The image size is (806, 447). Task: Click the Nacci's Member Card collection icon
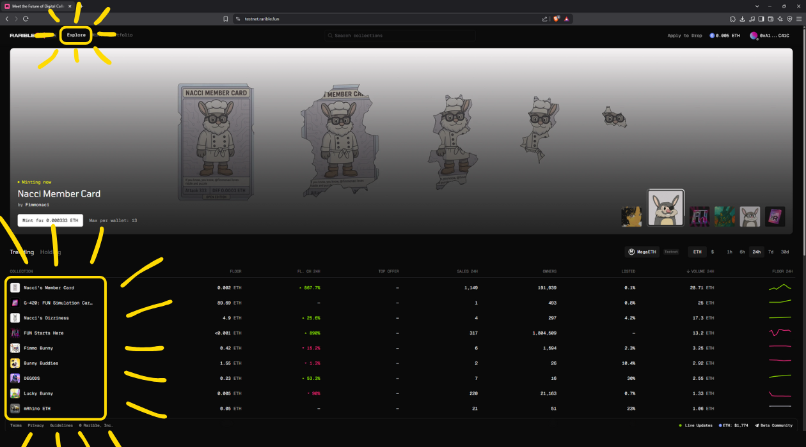[15, 288]
